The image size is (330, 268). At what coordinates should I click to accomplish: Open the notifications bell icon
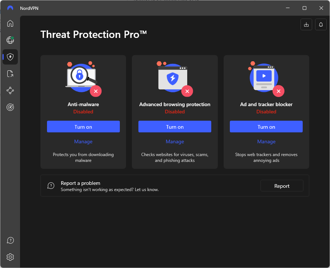(321, 24)
